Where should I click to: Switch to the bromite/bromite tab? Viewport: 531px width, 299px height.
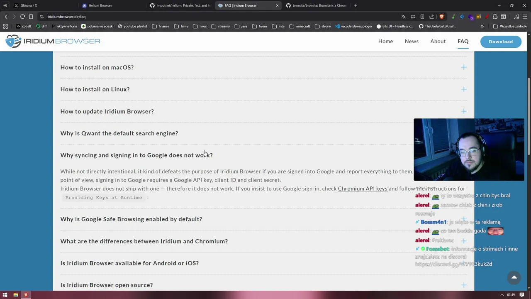(316, 5)
